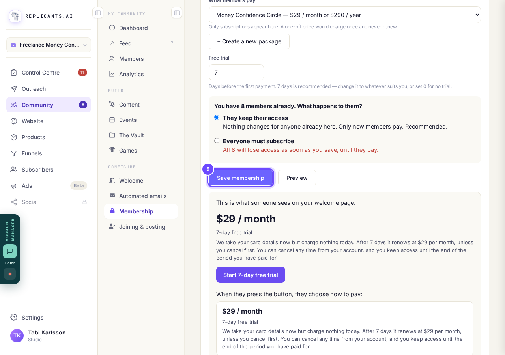Click the Analytics chart icon
Screen dimensions: 505x355
pos(112,74)
